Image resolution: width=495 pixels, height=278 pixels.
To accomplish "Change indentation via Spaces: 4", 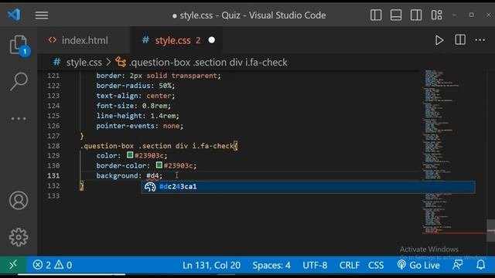I will (x=271, y=266).
